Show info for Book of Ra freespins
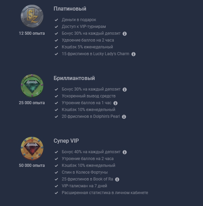 point(117,179)
